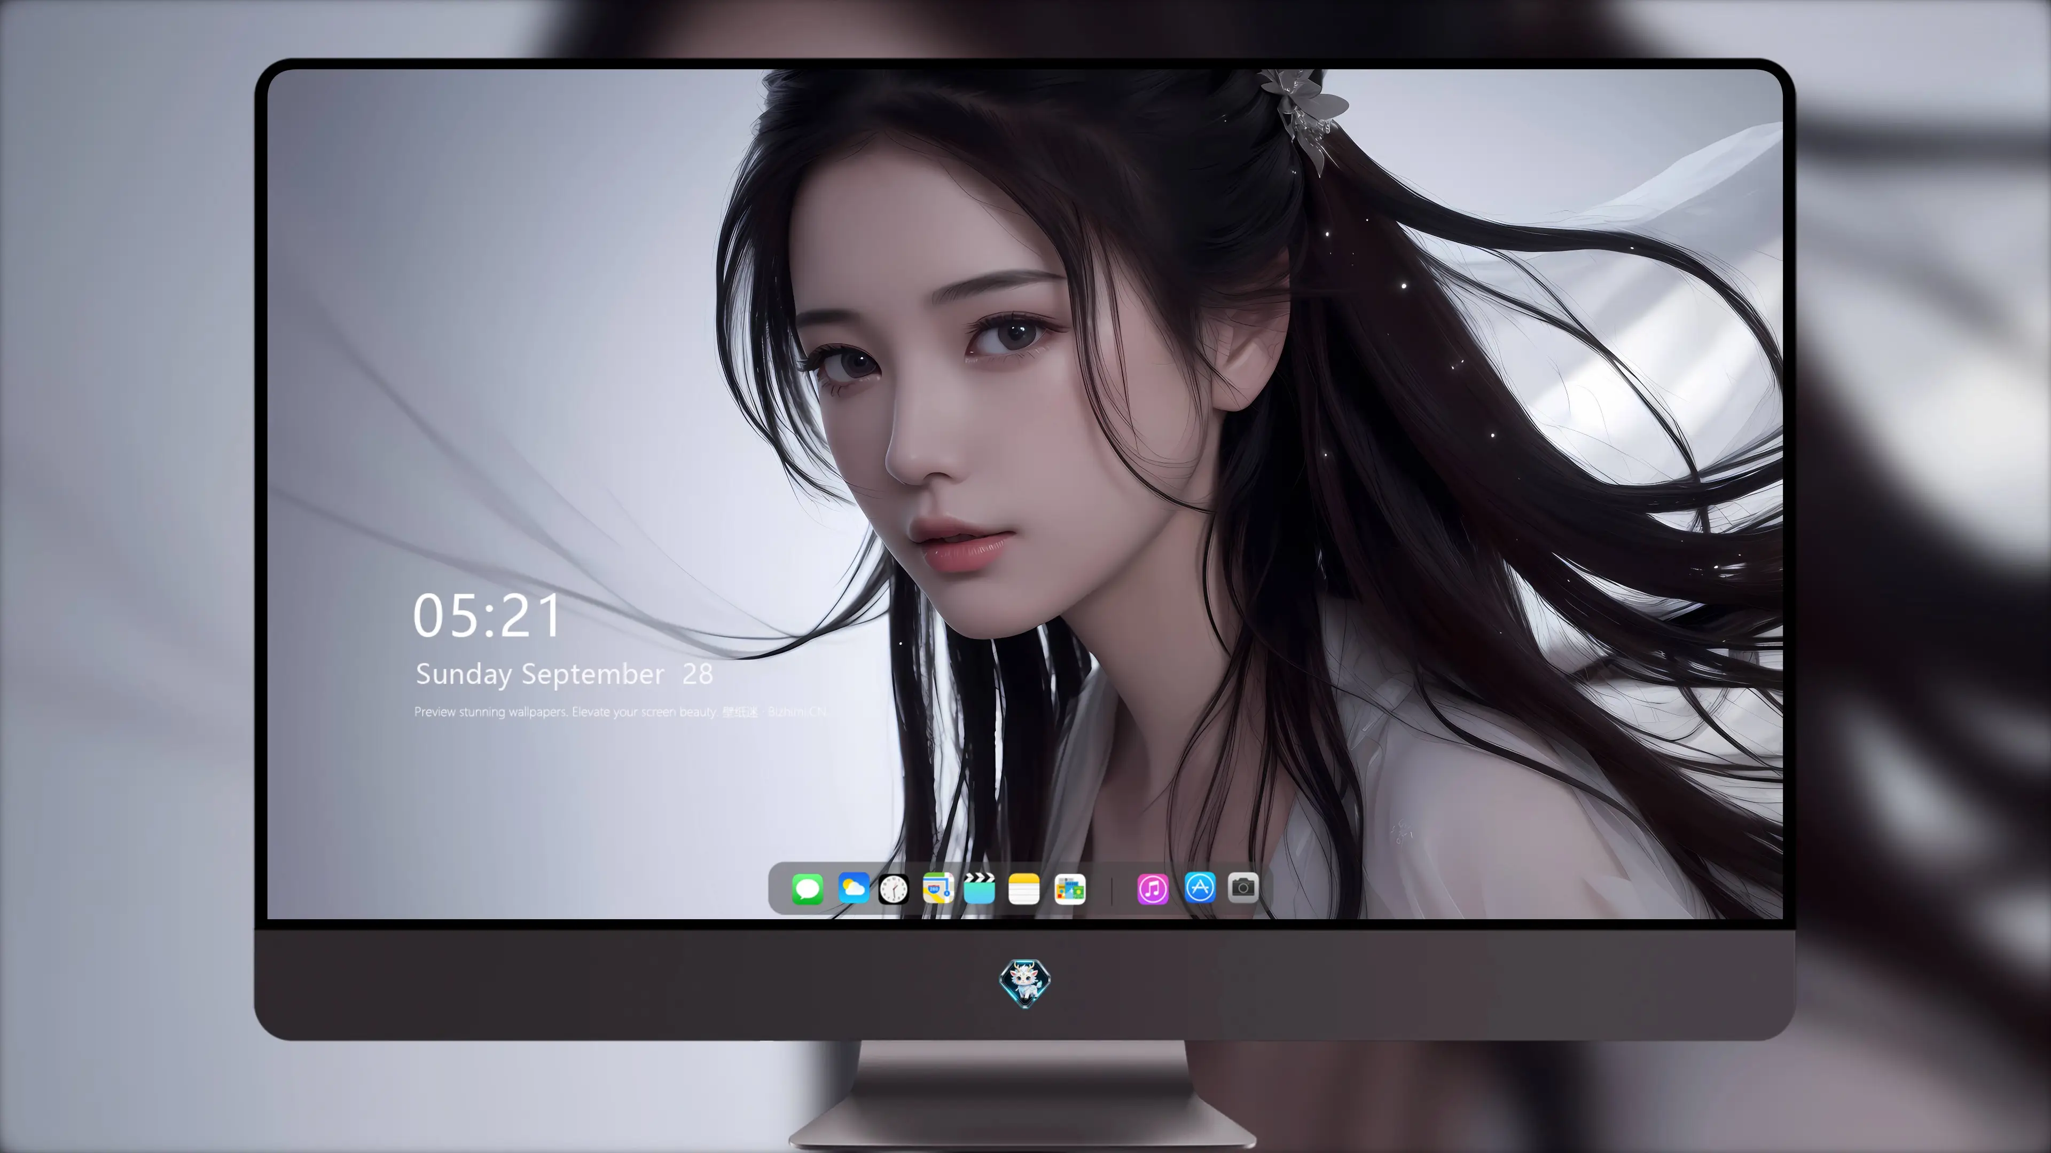Screen dimensions: 2051x1153
Task: Open the Clock app in the dock
Action: tap(894, 889)
